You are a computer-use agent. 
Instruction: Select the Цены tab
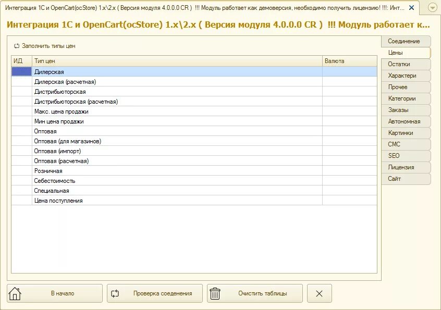tap(406, 53)
